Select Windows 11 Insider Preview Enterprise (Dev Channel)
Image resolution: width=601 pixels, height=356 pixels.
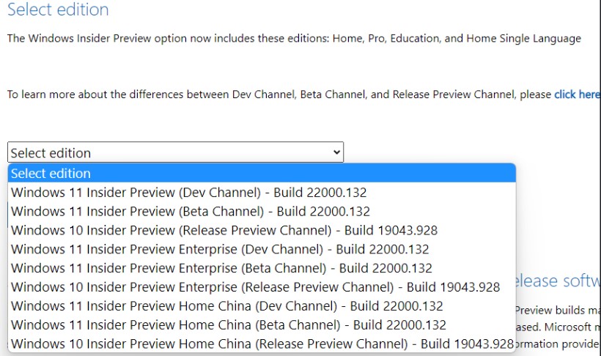[x=220, y=249]
